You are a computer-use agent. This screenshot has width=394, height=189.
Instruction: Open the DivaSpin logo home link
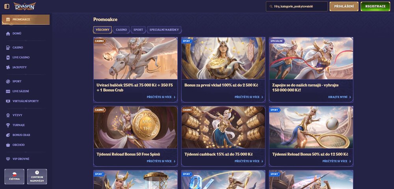click(24, 6)
